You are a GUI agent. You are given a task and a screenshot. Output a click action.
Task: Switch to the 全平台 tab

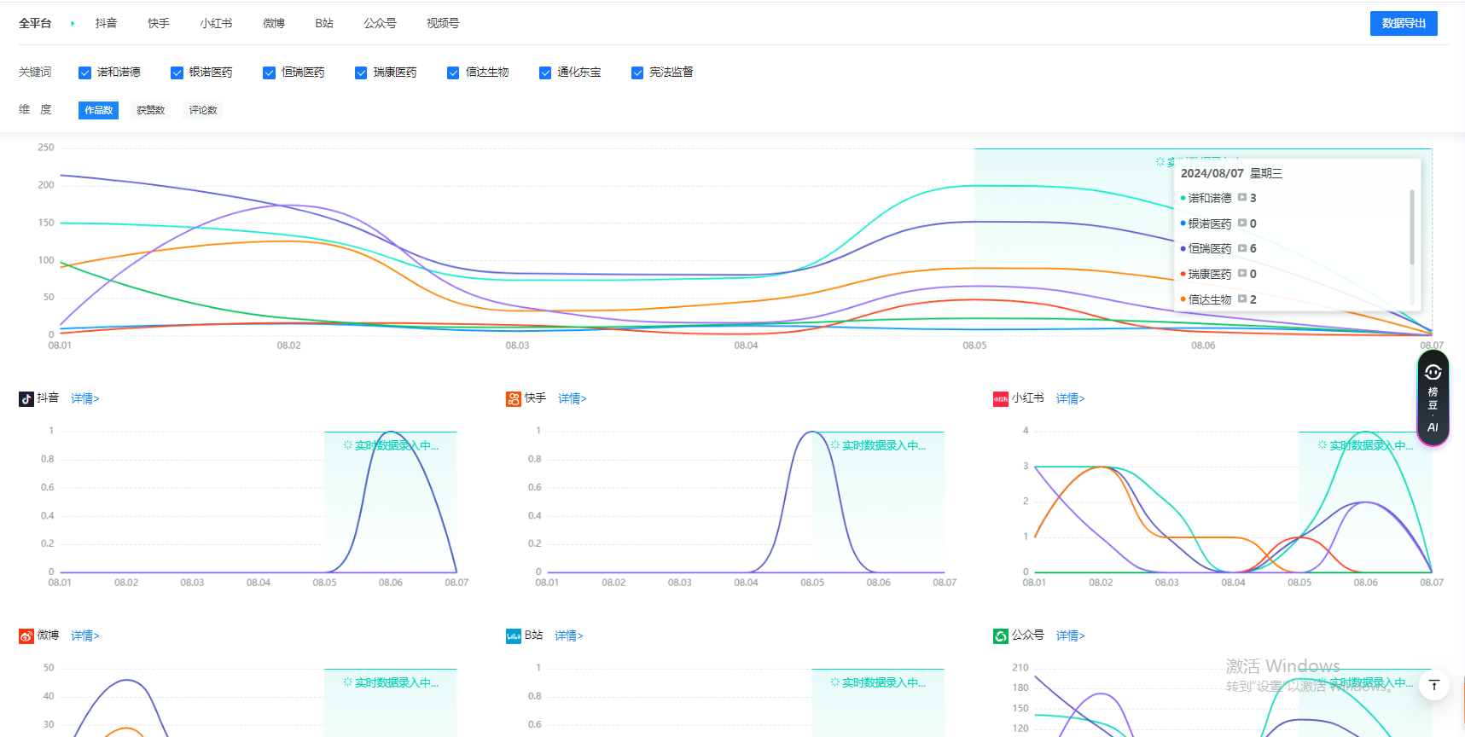35,23
